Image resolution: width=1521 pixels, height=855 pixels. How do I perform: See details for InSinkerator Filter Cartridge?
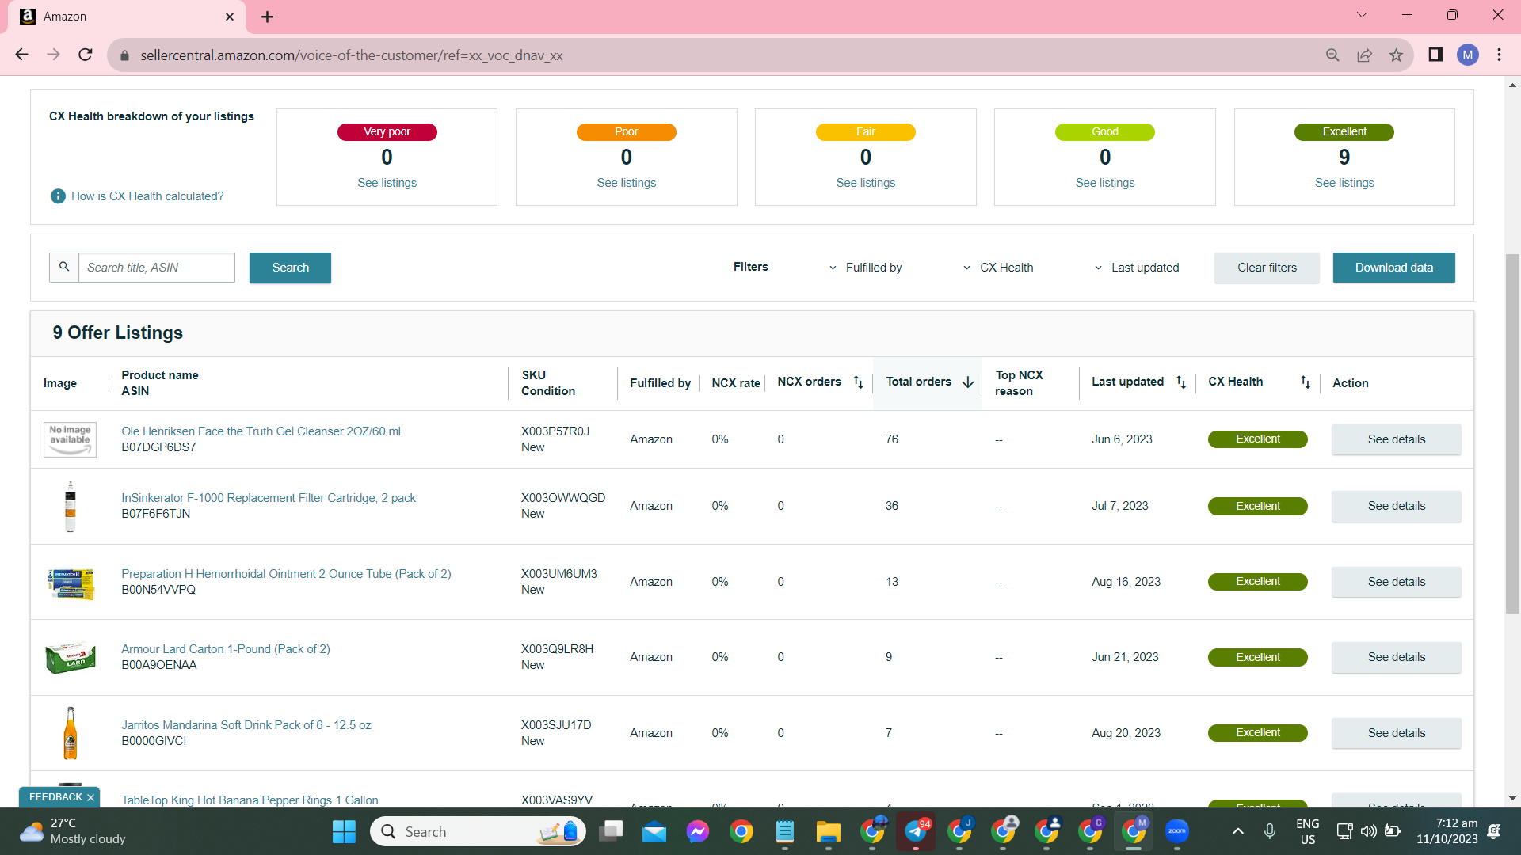[1396, 506]
